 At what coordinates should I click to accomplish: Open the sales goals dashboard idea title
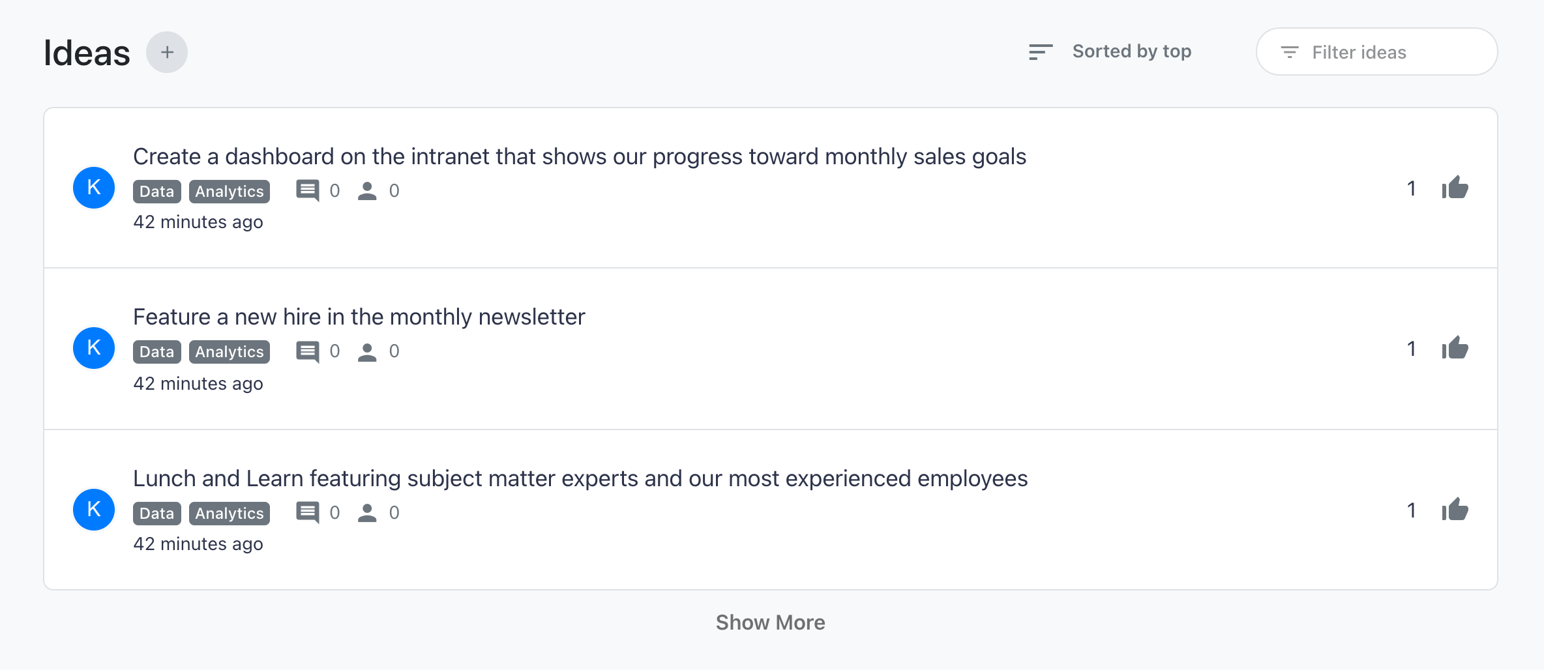tap(580, 156)
